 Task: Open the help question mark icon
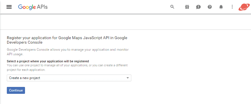point(210,7)
